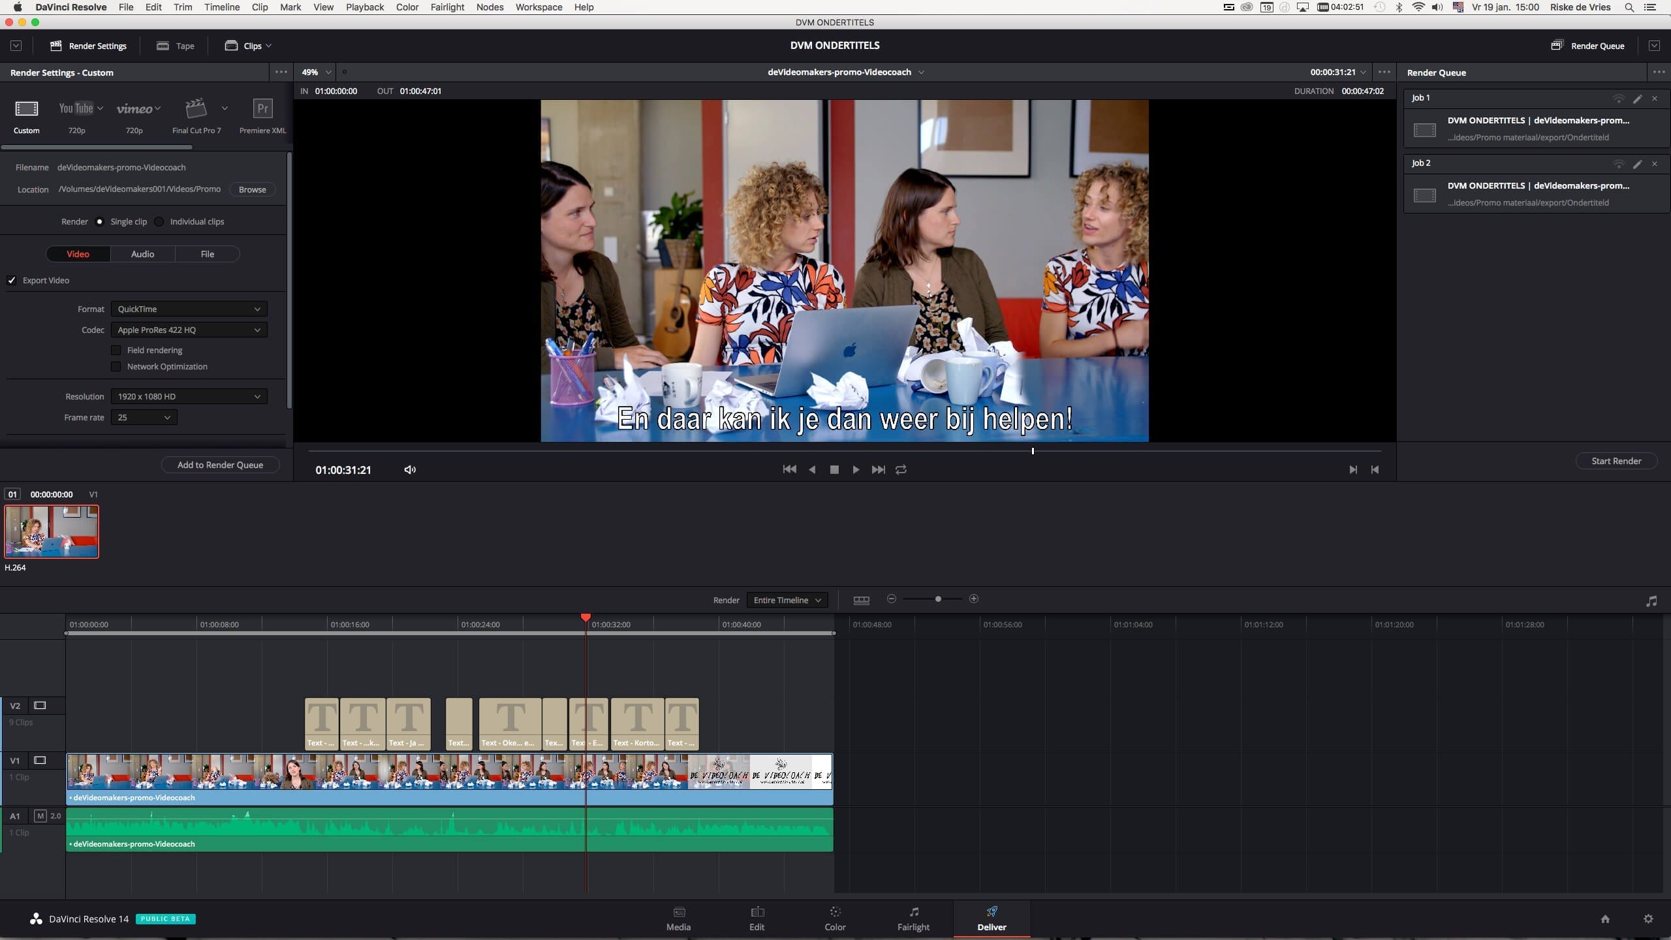Select the Premiere XML render preset
Viewport: 1671px width, 940px height.
tap(262, 108)
